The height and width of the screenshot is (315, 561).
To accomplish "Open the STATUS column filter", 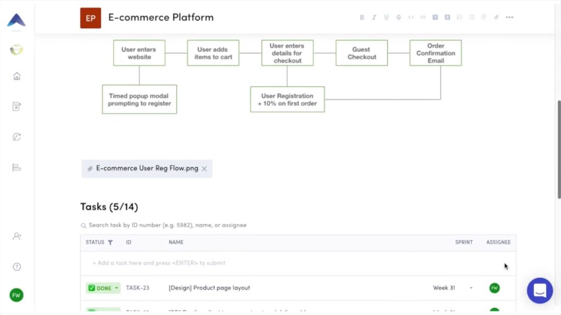I will pyautogui.click(x=110, y=242).
